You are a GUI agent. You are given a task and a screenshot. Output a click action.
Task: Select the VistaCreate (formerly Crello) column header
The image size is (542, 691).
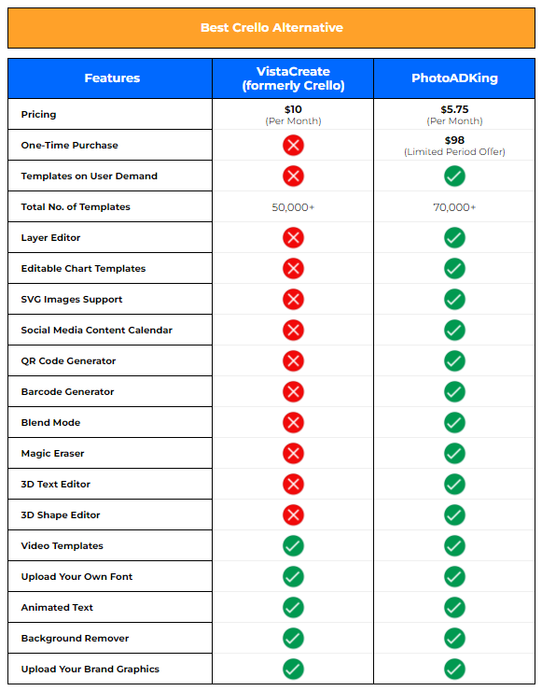pyautogui.click(x=293, y=78)
